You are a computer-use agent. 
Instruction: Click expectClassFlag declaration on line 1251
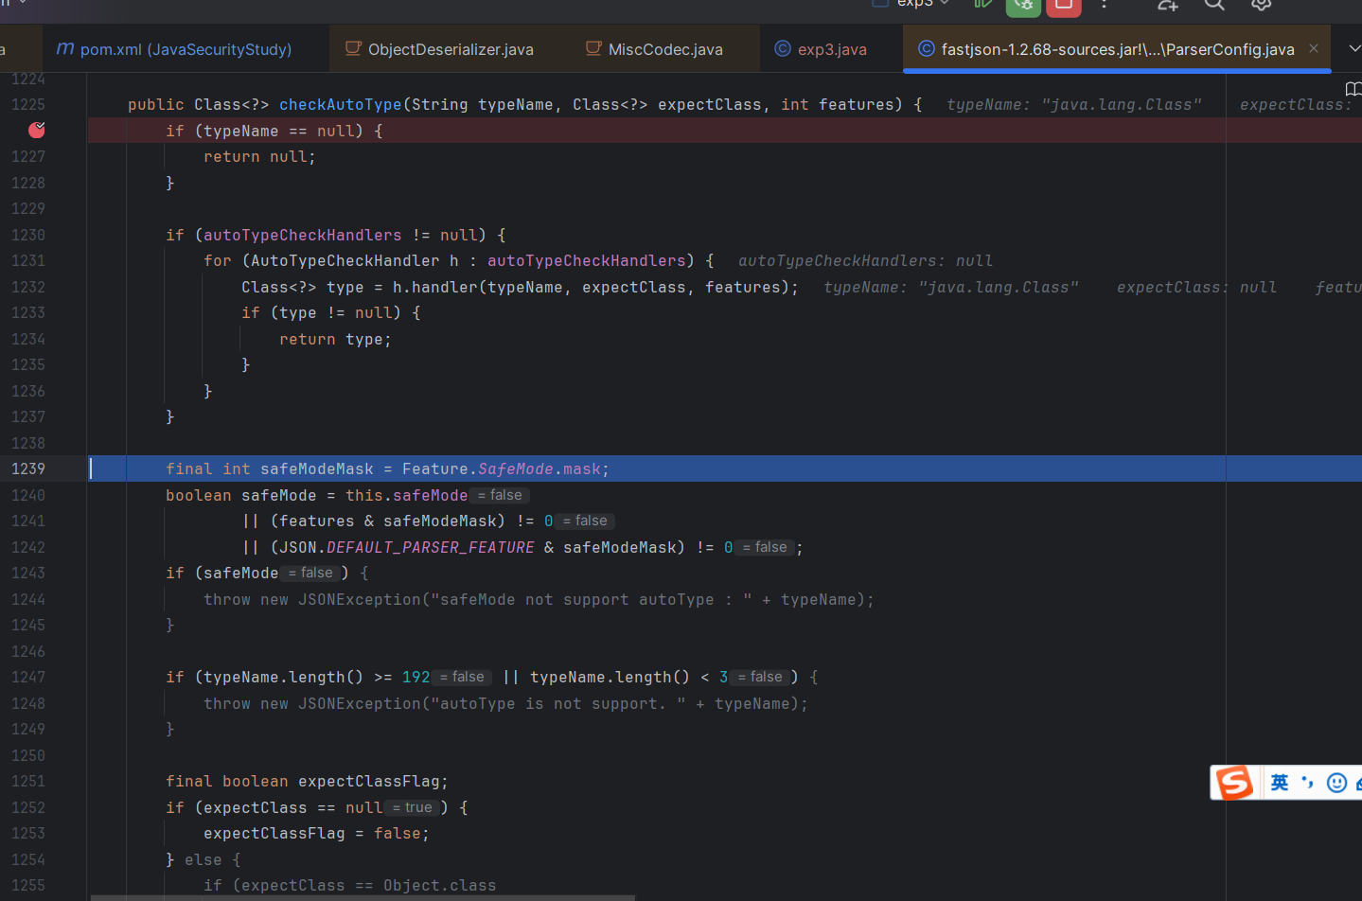click(x=369, y=781)
